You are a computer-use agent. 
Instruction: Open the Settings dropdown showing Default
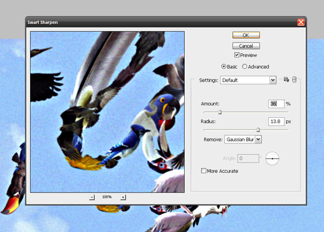248,80
